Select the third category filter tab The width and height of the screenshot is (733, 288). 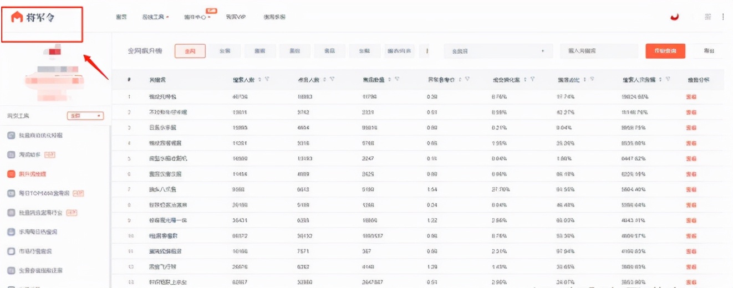point(260,51)
